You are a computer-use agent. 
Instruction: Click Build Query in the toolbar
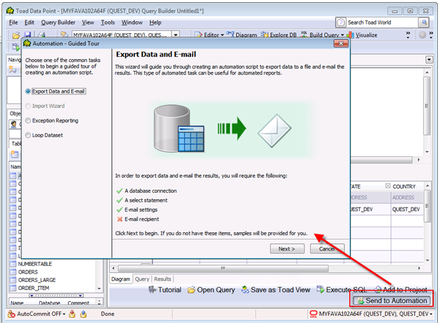pos(321,35)
